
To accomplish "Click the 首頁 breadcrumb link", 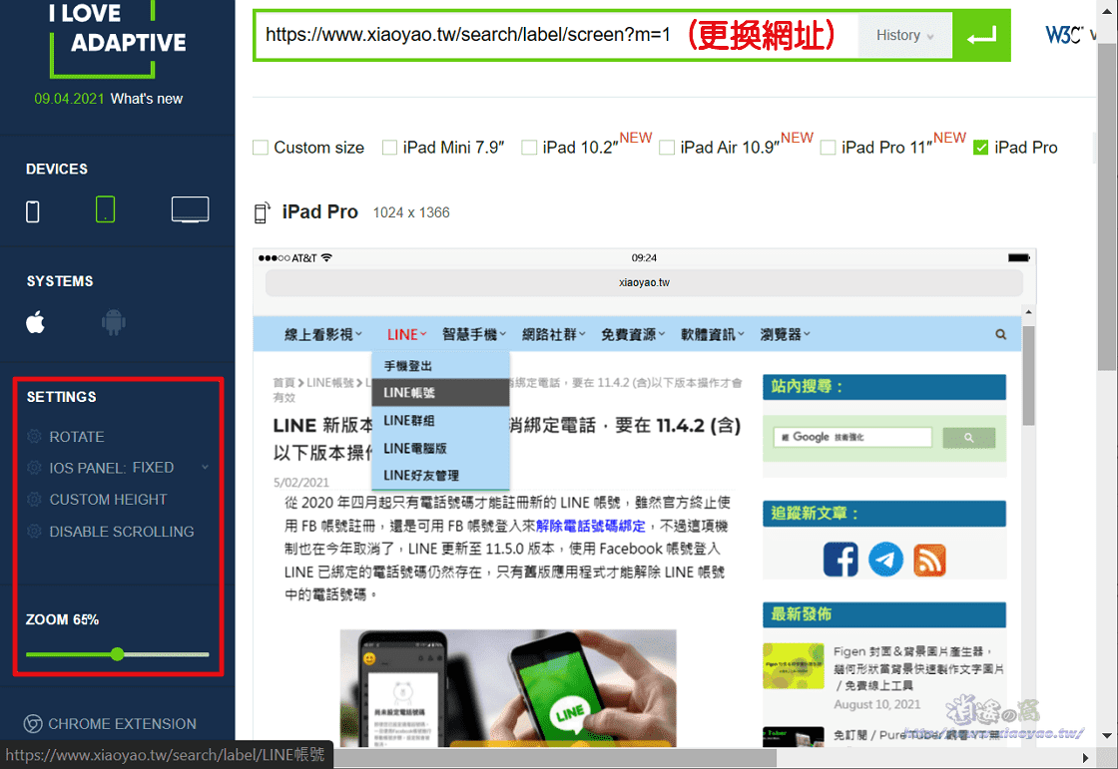I will pos(283,383).
